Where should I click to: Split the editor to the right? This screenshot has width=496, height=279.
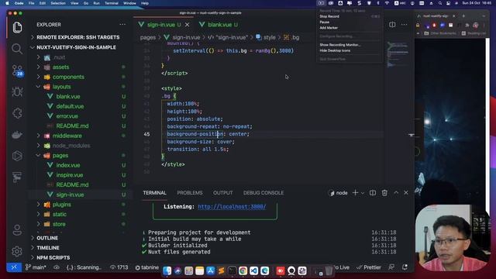[x=392, y=24]
